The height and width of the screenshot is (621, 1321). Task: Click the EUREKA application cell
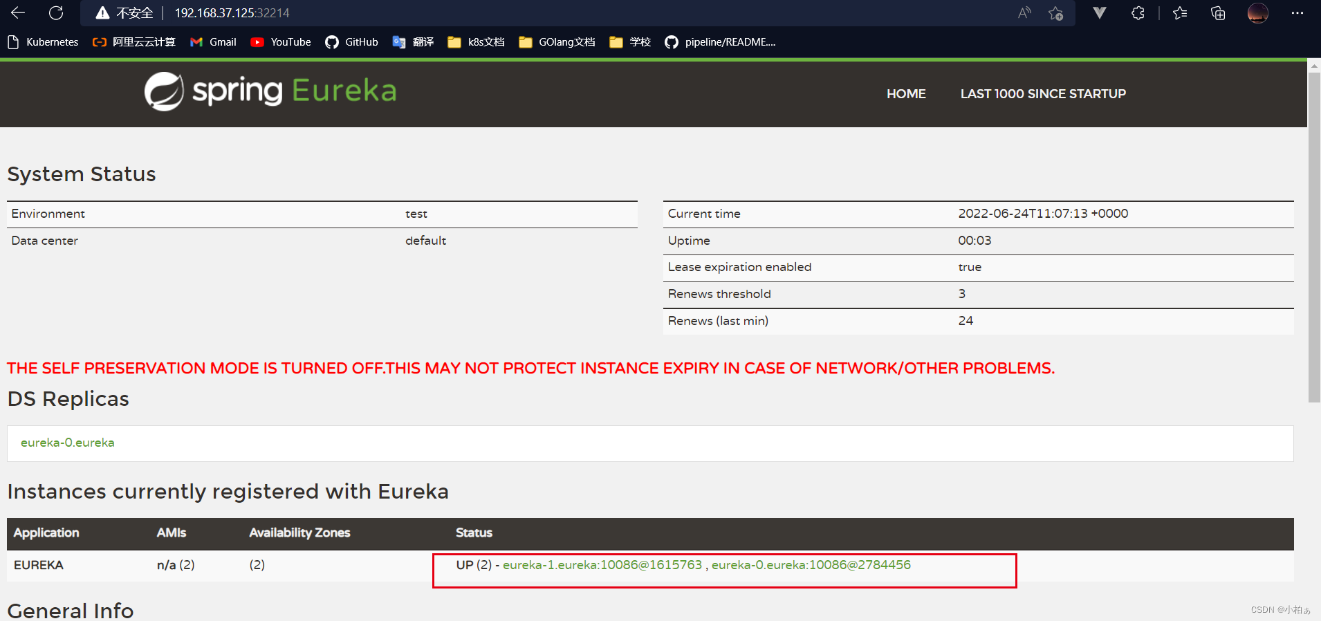[x=39, y=565]
